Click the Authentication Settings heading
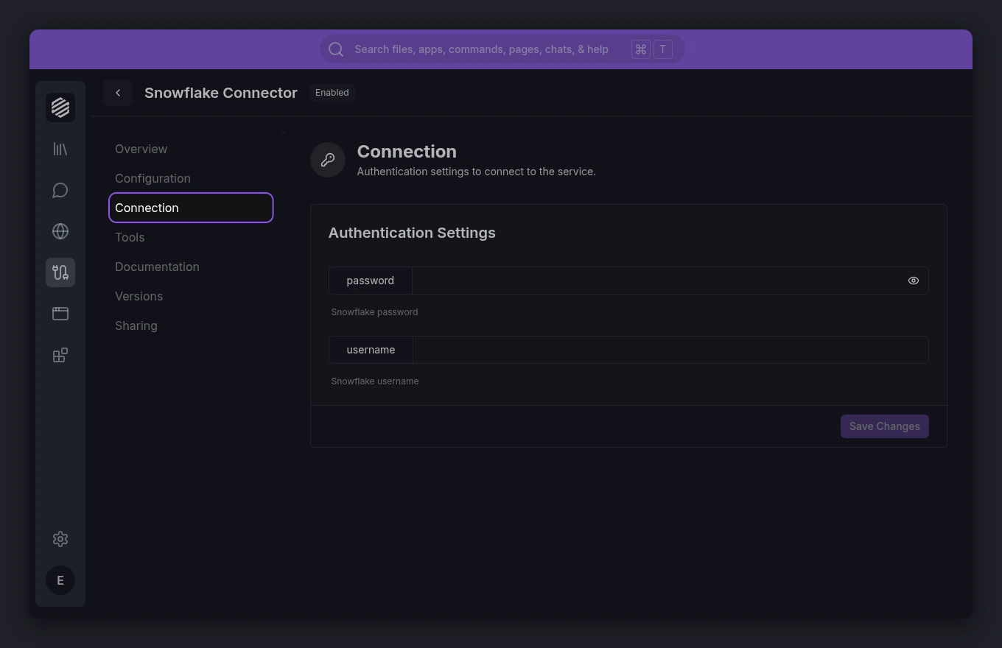 click(412, 233)
